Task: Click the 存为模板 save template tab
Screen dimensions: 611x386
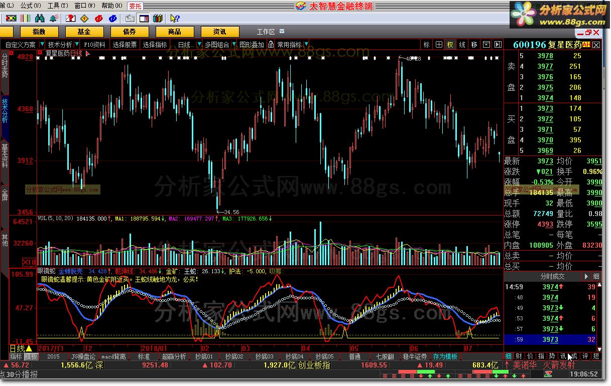Action: tap(445, 356)
